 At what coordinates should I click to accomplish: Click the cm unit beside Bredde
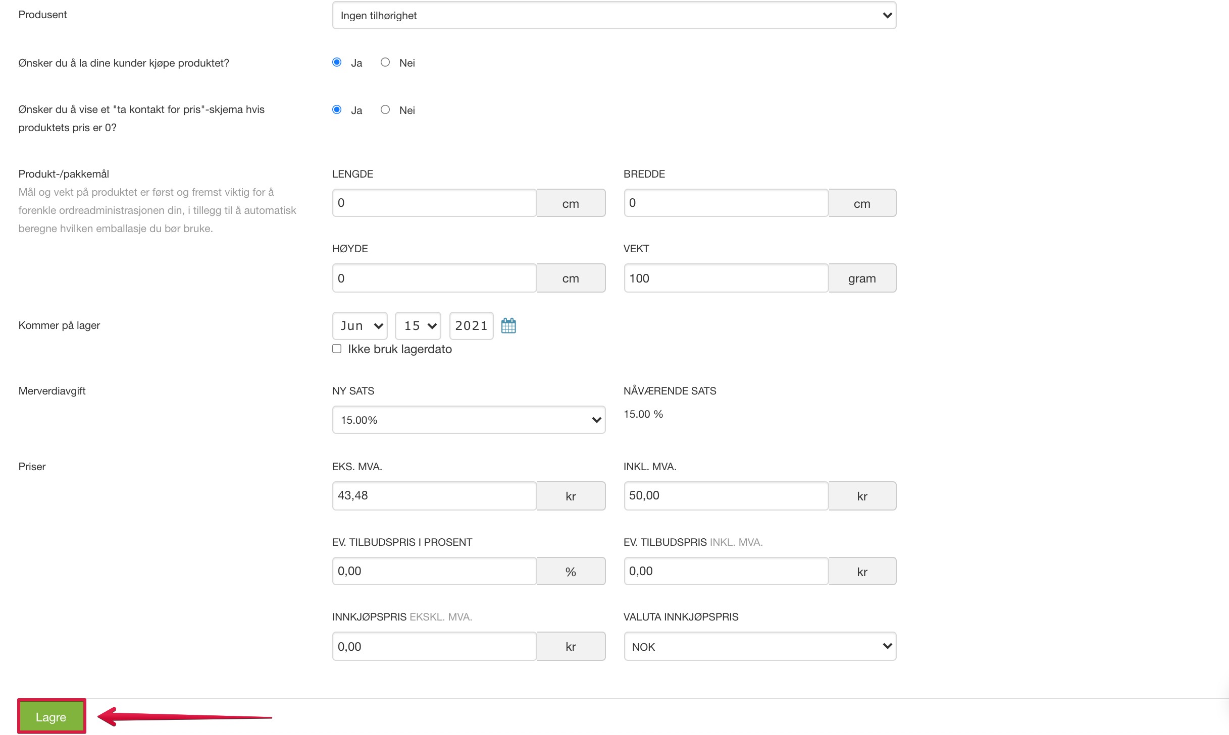862,203
